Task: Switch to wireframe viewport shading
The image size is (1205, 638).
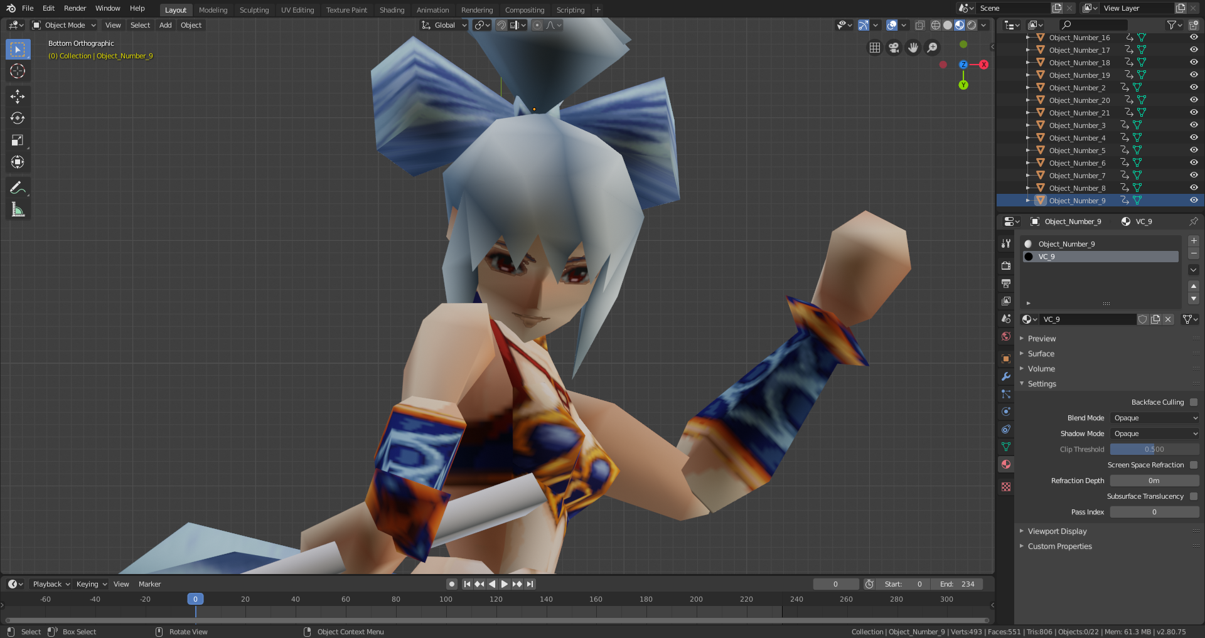Action: 936,25
